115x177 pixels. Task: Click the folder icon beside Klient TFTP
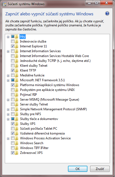point(17,70)
